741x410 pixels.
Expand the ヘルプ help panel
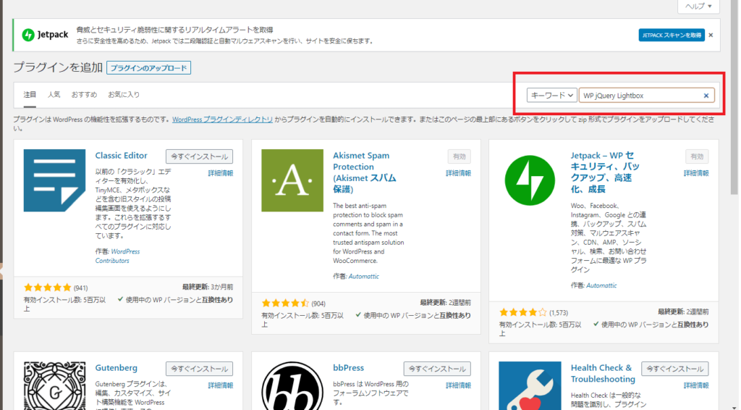pos(698,6)
